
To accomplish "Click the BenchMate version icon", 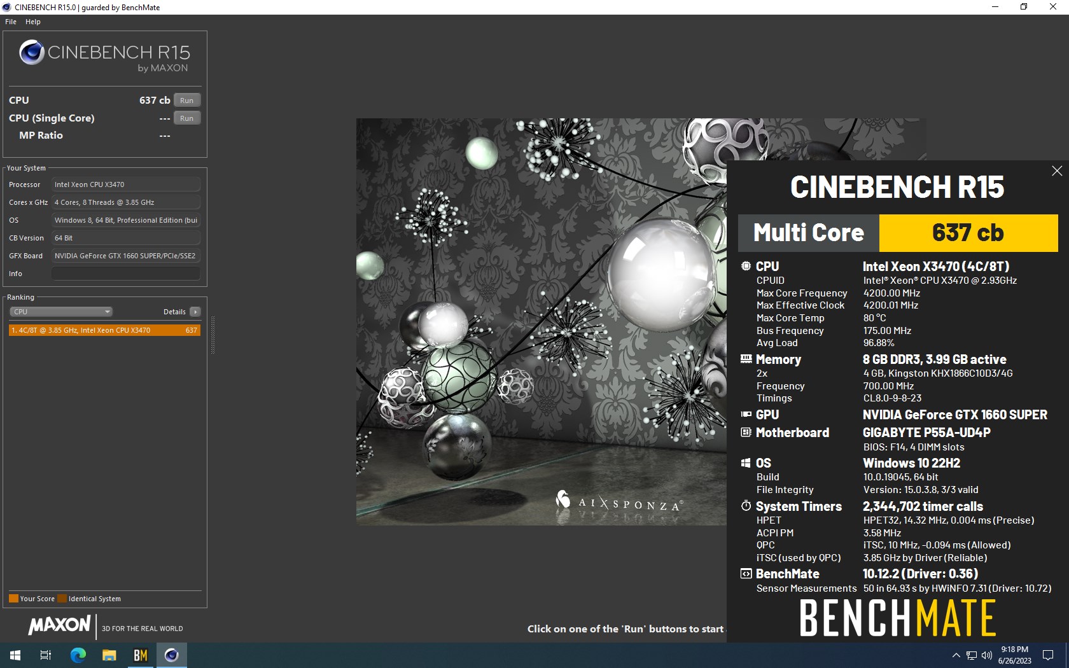I will click(746, 573).
